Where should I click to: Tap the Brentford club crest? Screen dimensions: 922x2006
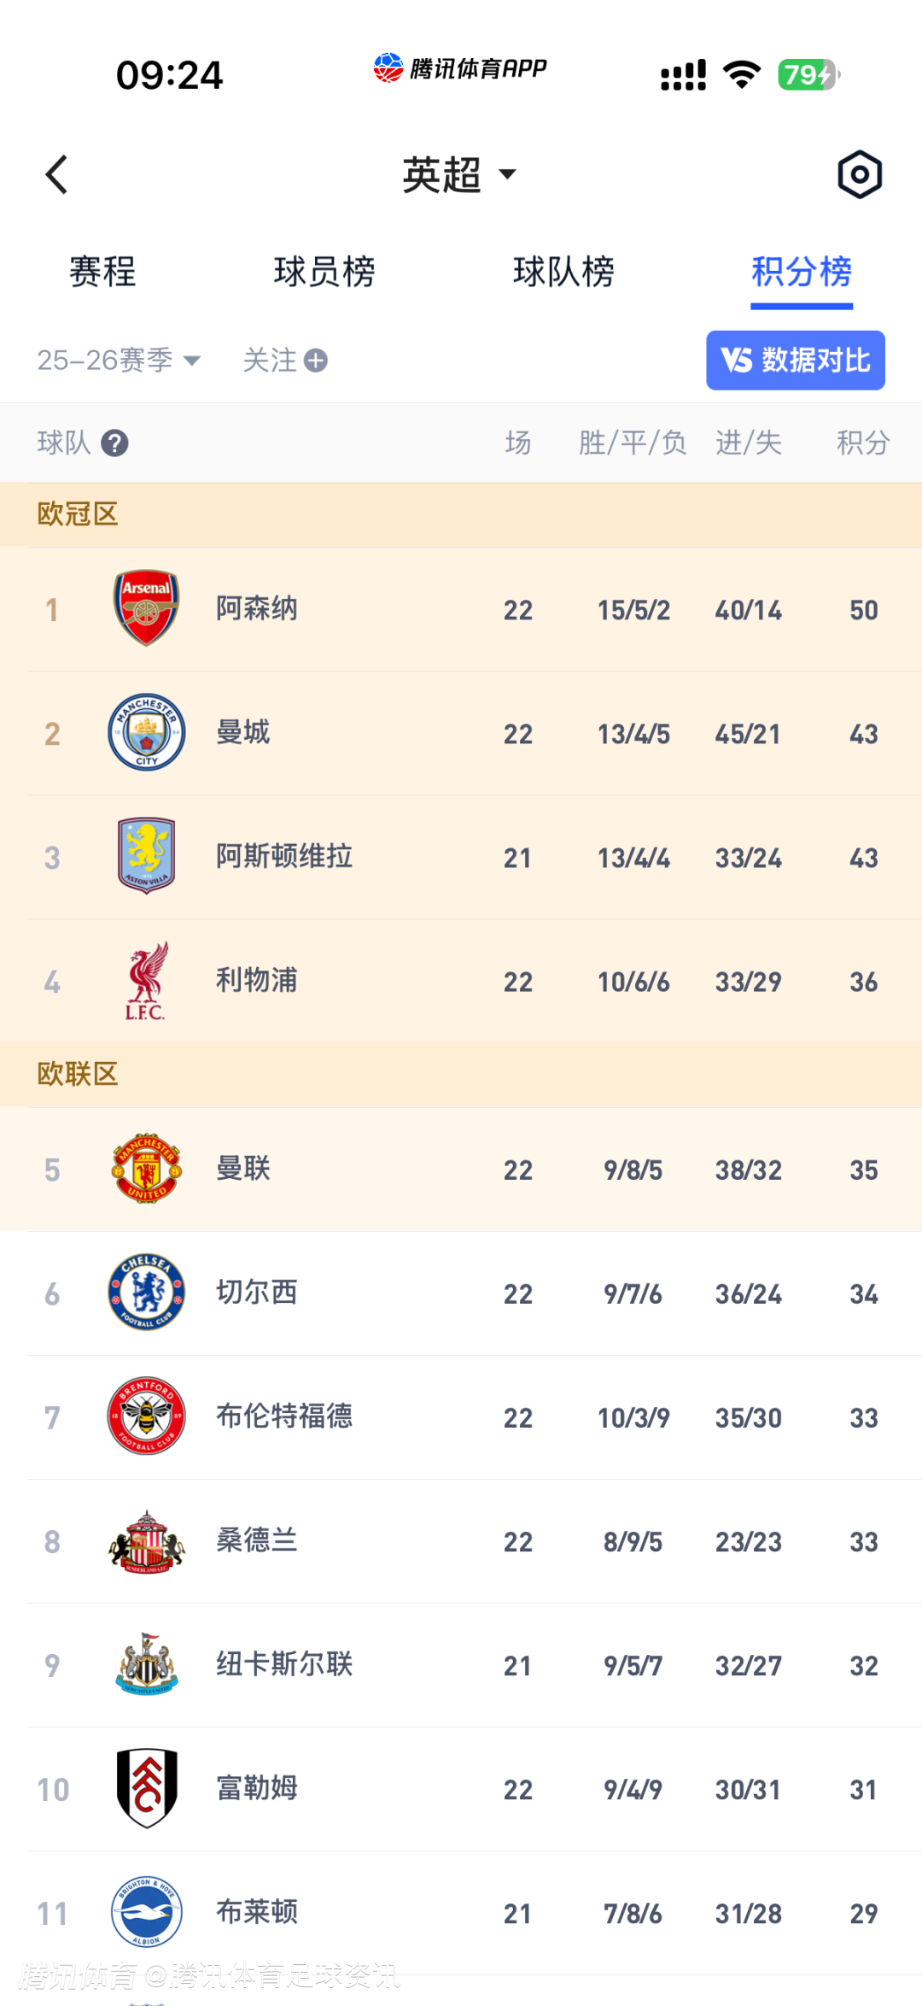(x=147, y=1417)
